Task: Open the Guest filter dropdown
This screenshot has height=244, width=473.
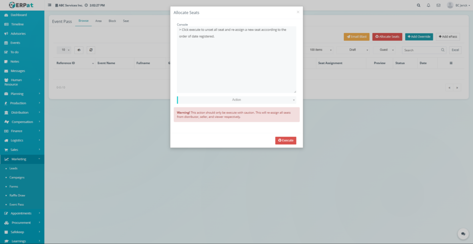Action: click(x=384, y=50)
